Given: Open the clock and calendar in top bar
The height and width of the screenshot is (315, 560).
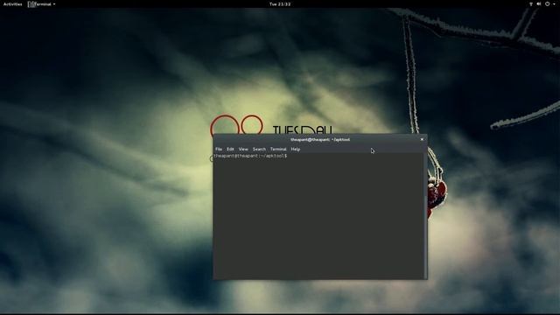Looking at the screenshot, I should tap(280, 4).
